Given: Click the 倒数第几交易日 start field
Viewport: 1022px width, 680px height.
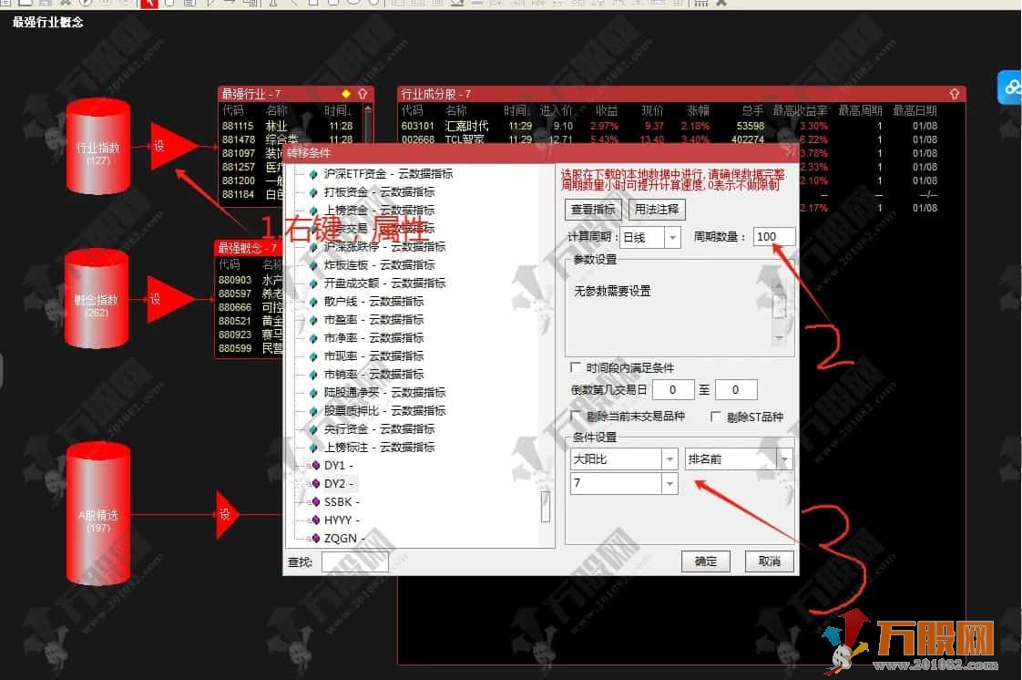Looking at the screenshot, I should pyautogui.click(x=672, y=390).
